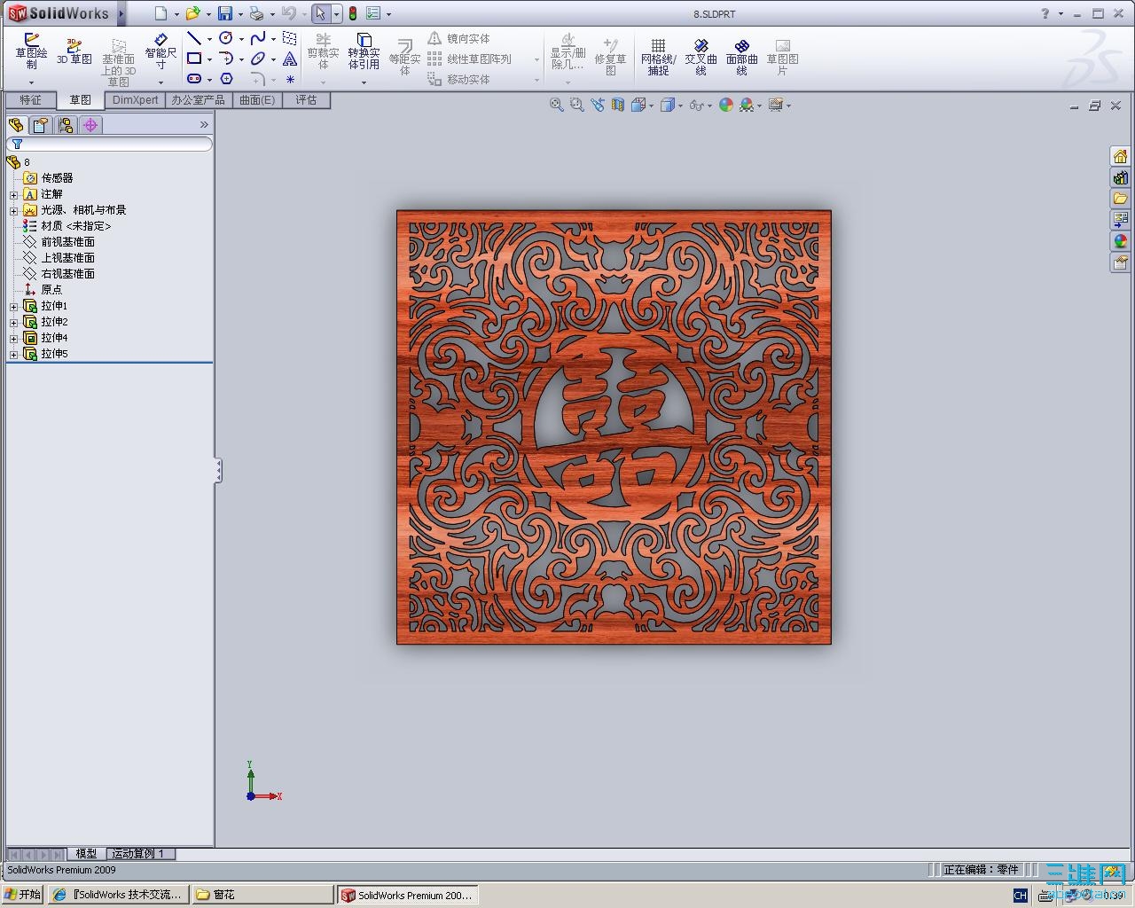Switch to the 运动算例 1 bottom tab
Screen dimensions: 1135x908
point(140,854)
